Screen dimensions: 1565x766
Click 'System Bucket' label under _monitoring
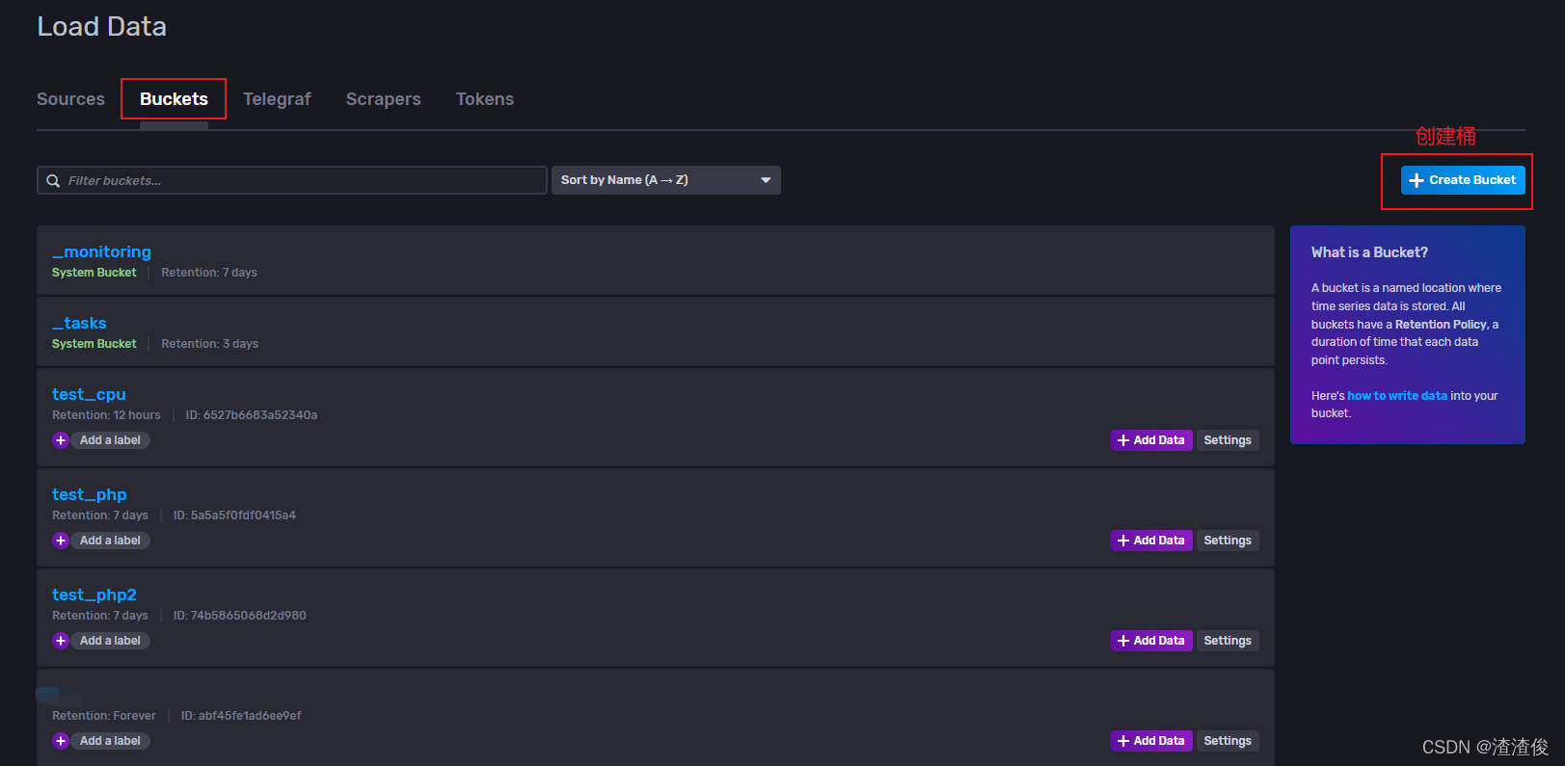pos(94,273)
